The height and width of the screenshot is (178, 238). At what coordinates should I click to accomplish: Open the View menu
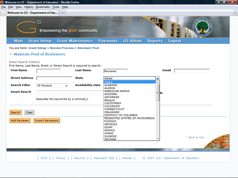(x=19, y=7)
